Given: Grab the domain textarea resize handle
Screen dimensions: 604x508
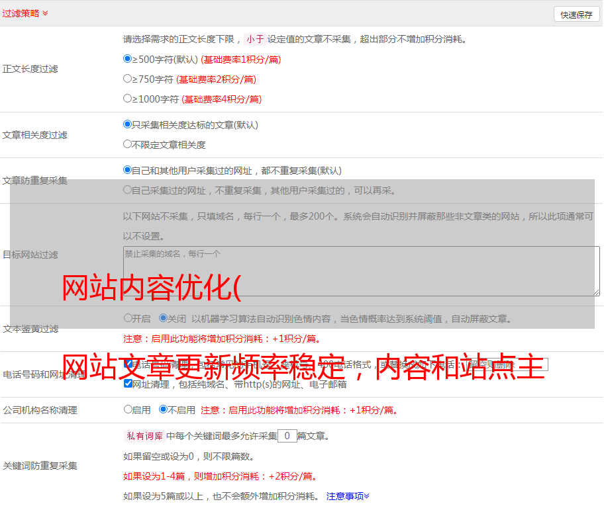Looking at the screenshot, I should (596, 292).
